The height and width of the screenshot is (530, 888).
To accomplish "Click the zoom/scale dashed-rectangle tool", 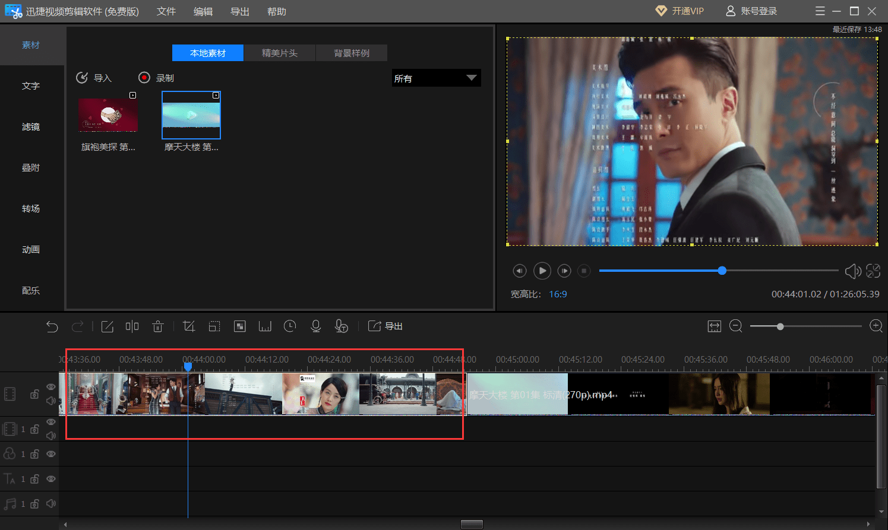I will click(x=214, y=326).
